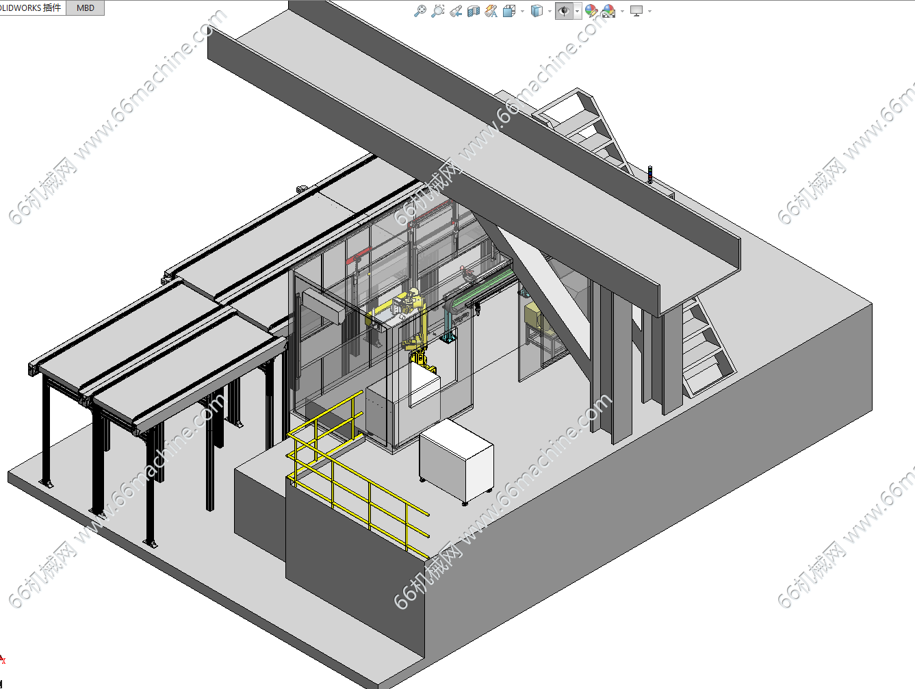Click the Zoom to Fit magnifier icon

pyautogui.click(x=420, y=11)
